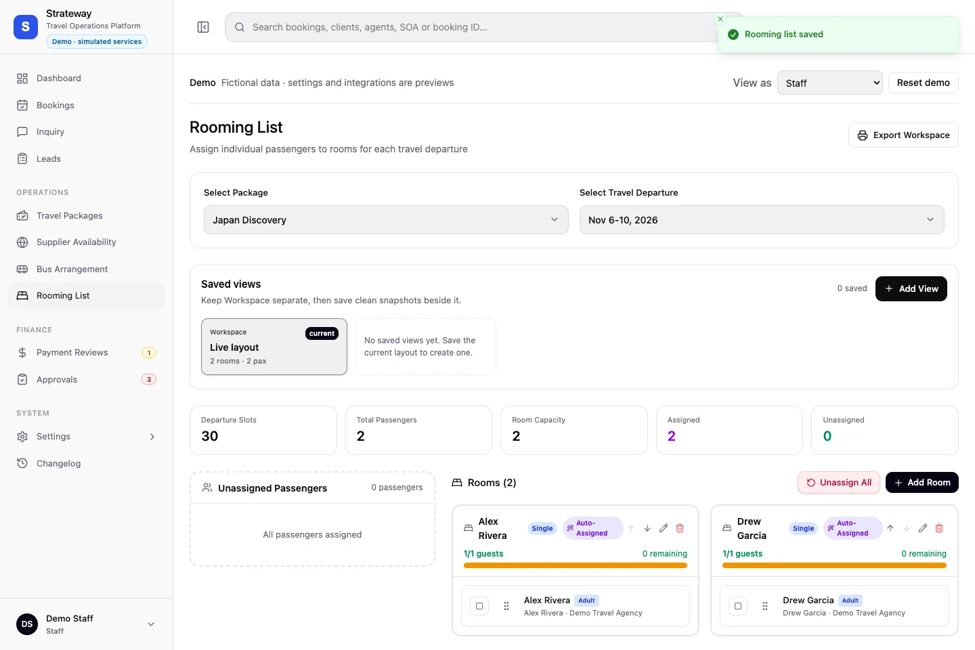Image resolution: width=975 pixels, height=650 pixels.
Task: Move Alex Rivera room down
Action: pos(647,528)
